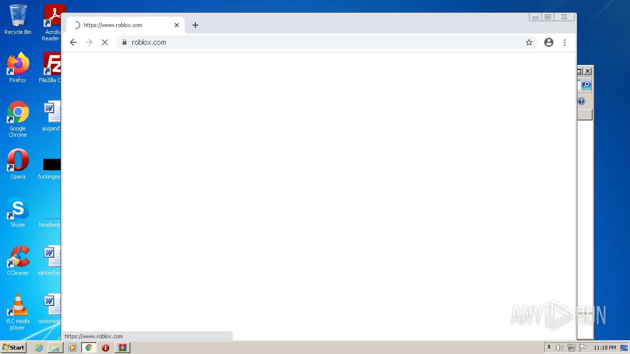Launch the Google Chrome desktop shortcut

pyautogui.click(x=18, y=119)
